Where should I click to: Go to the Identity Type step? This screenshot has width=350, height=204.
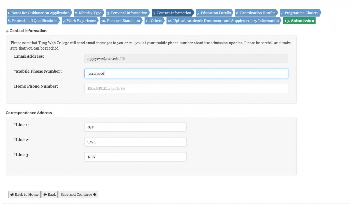point(88,13)
